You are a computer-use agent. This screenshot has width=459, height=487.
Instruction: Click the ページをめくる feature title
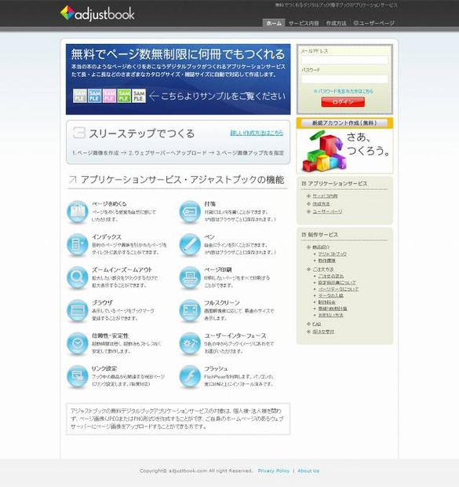click(109, 203)
